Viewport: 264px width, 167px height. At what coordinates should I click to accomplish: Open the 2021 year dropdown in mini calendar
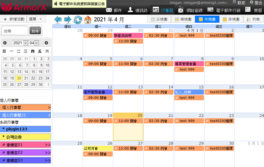click(20, 43)
